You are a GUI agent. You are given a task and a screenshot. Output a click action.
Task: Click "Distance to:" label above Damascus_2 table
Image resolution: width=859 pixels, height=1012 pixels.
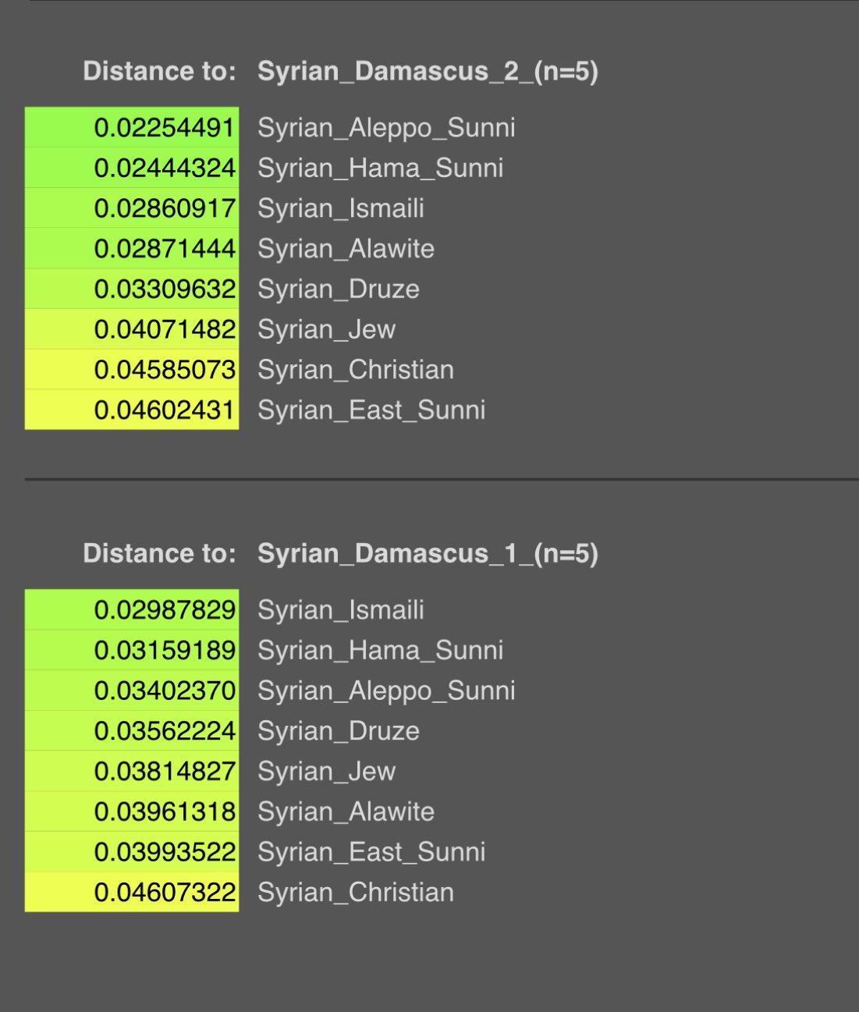[x=159, y=71]
